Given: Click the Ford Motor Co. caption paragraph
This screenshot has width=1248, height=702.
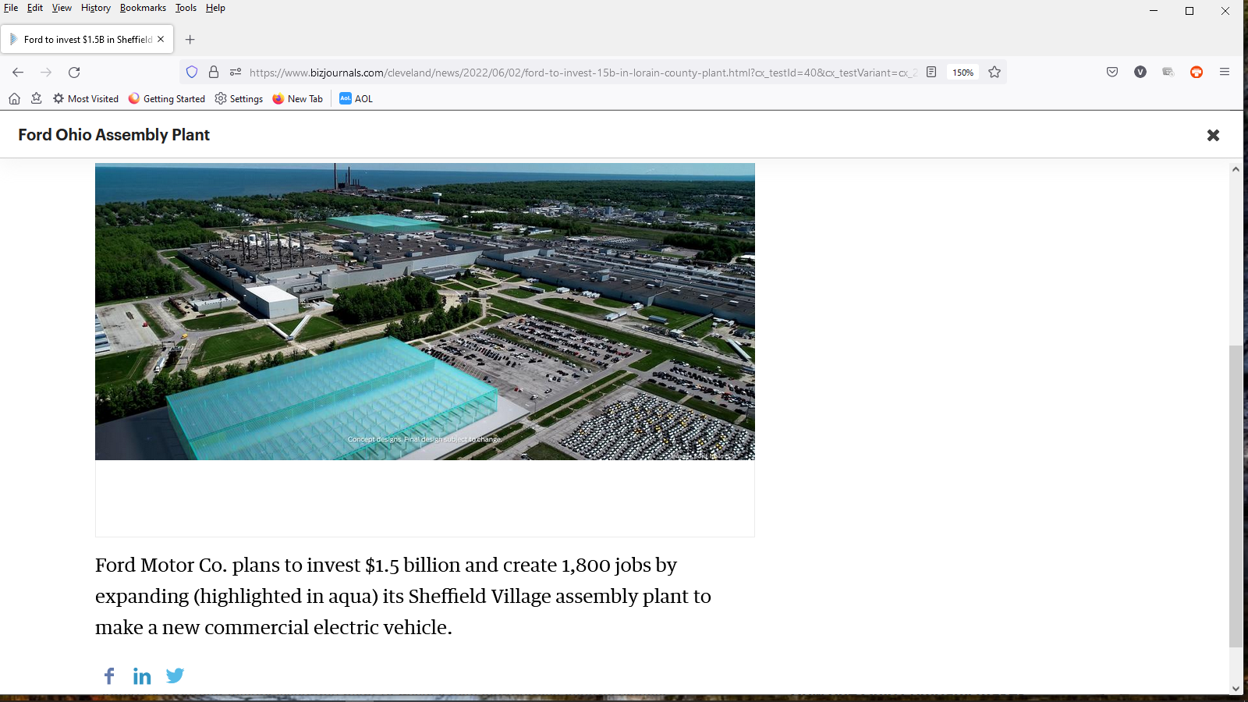Looking at the screenshot, I should coord(403,596).
